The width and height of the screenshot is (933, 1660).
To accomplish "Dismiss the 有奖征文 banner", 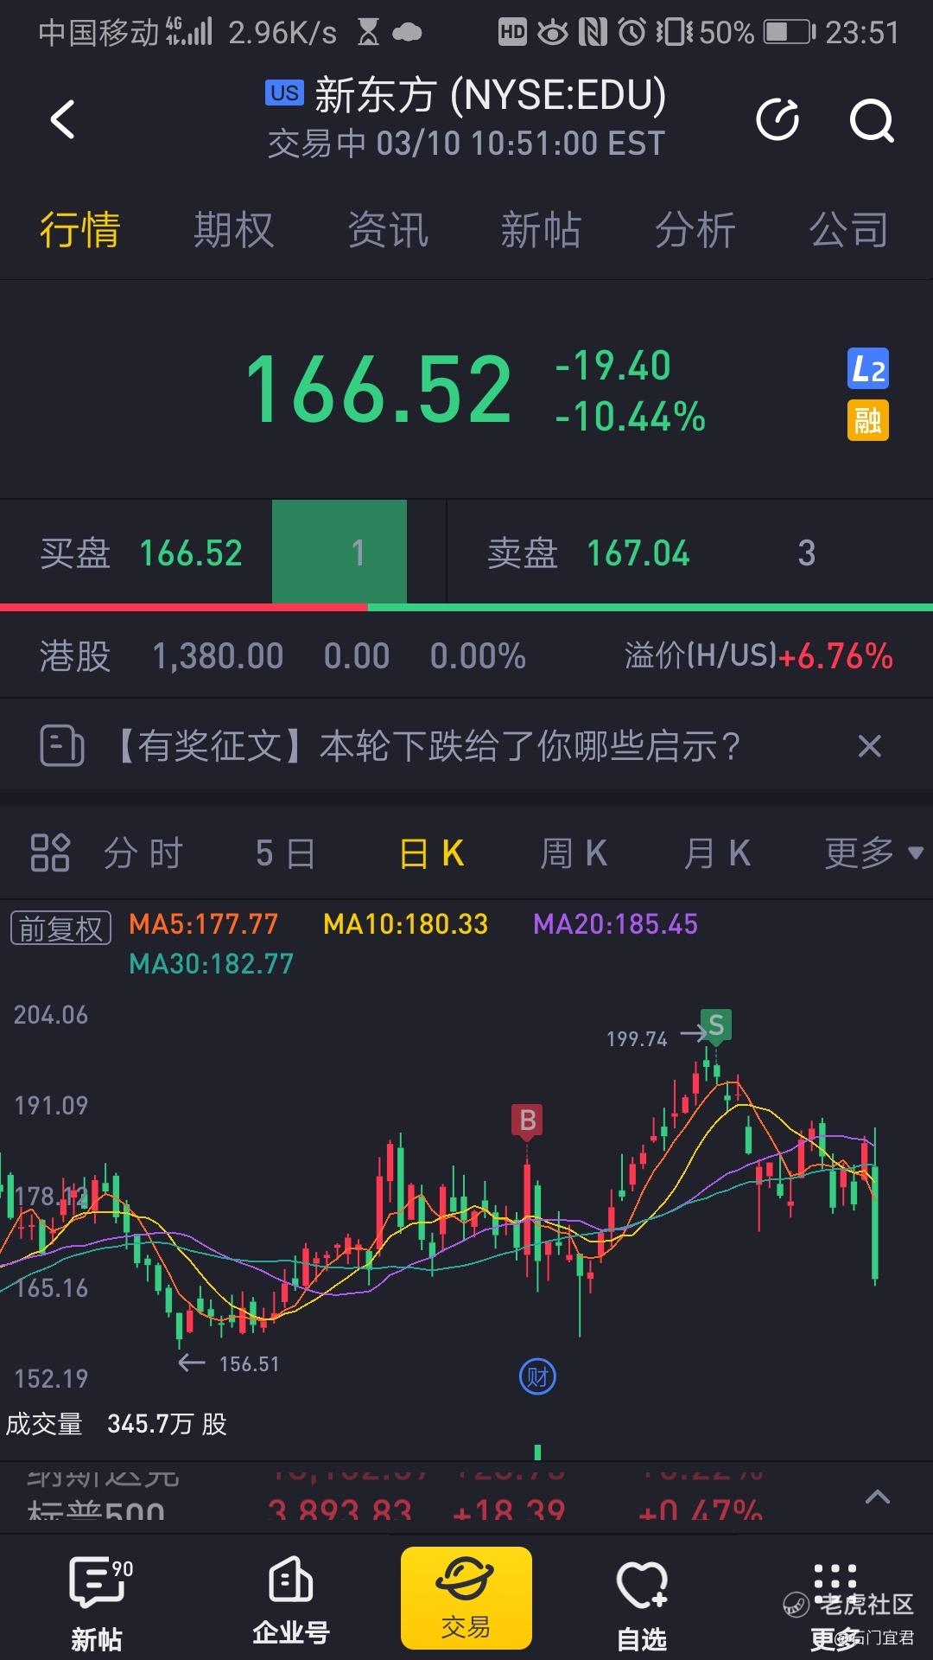I will (869, 745).
